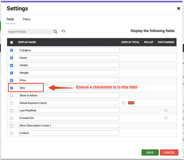Uncheck the Category field checkbox
Screen dimensions: 184x160
coord(12,50)
